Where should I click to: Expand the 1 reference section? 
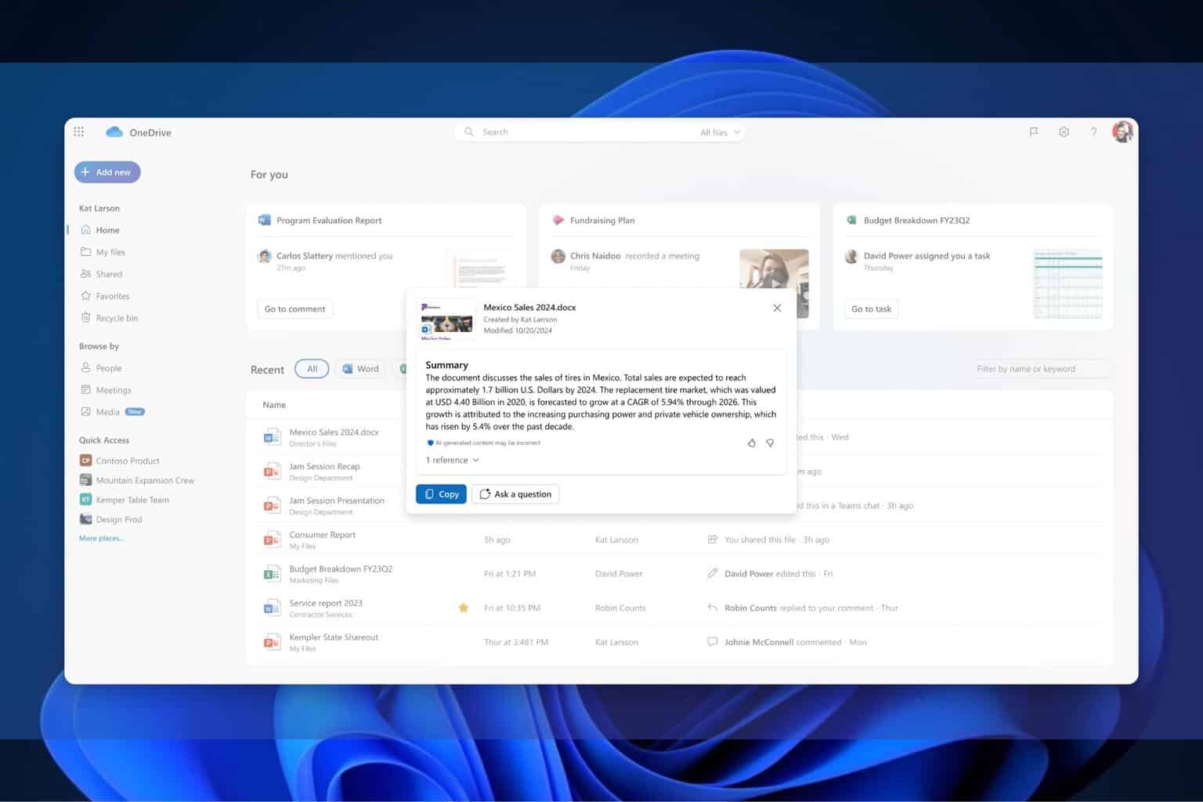click(x=452, y=461)
